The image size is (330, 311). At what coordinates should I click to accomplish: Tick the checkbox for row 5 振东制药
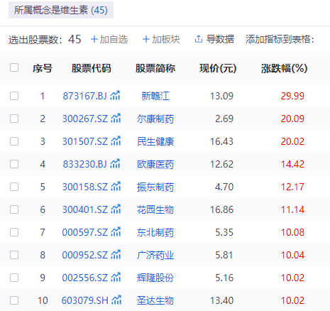coord(14,187)
